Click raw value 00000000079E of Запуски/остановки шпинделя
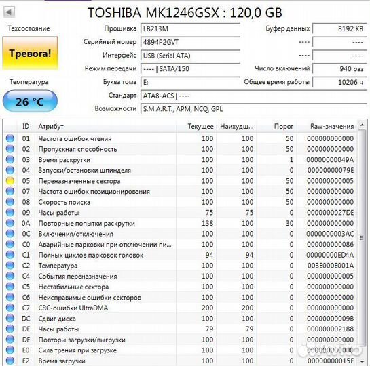Viewport: 370px width, 366px height. pyautogui.click(x=331, y=170)
